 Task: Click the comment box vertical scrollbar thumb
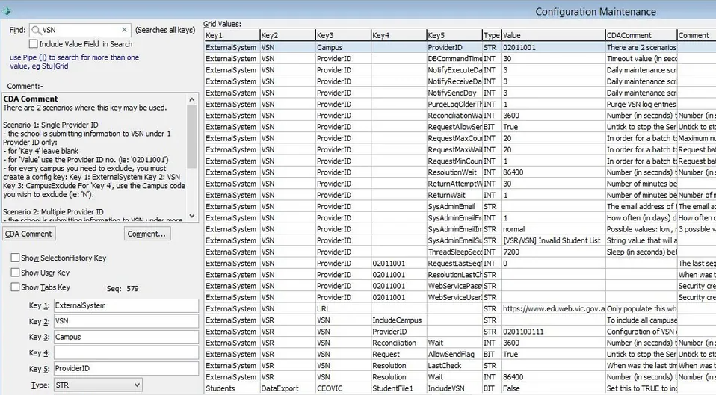coord(192,137)
